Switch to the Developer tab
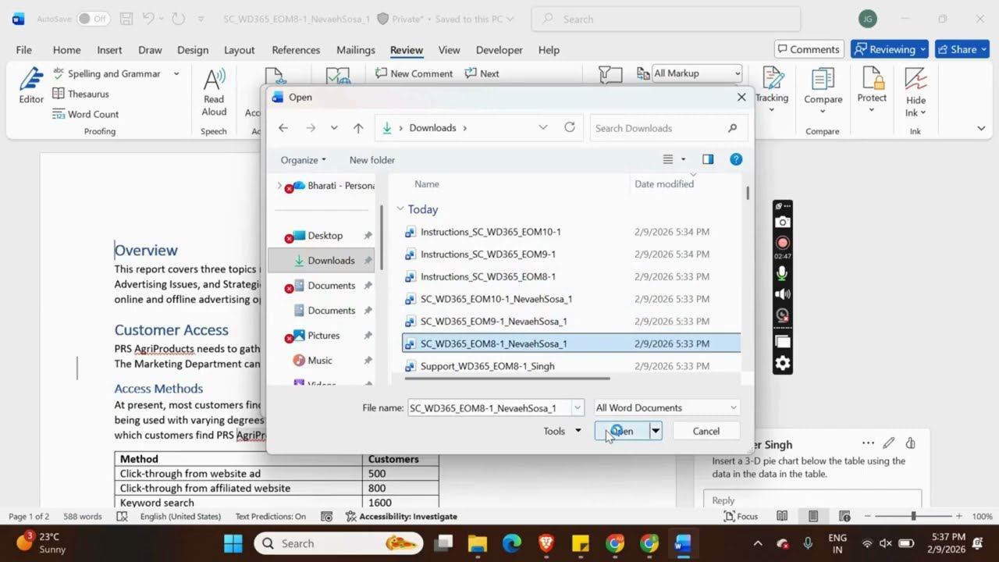999x562 pixels. [x=499, y=50]
